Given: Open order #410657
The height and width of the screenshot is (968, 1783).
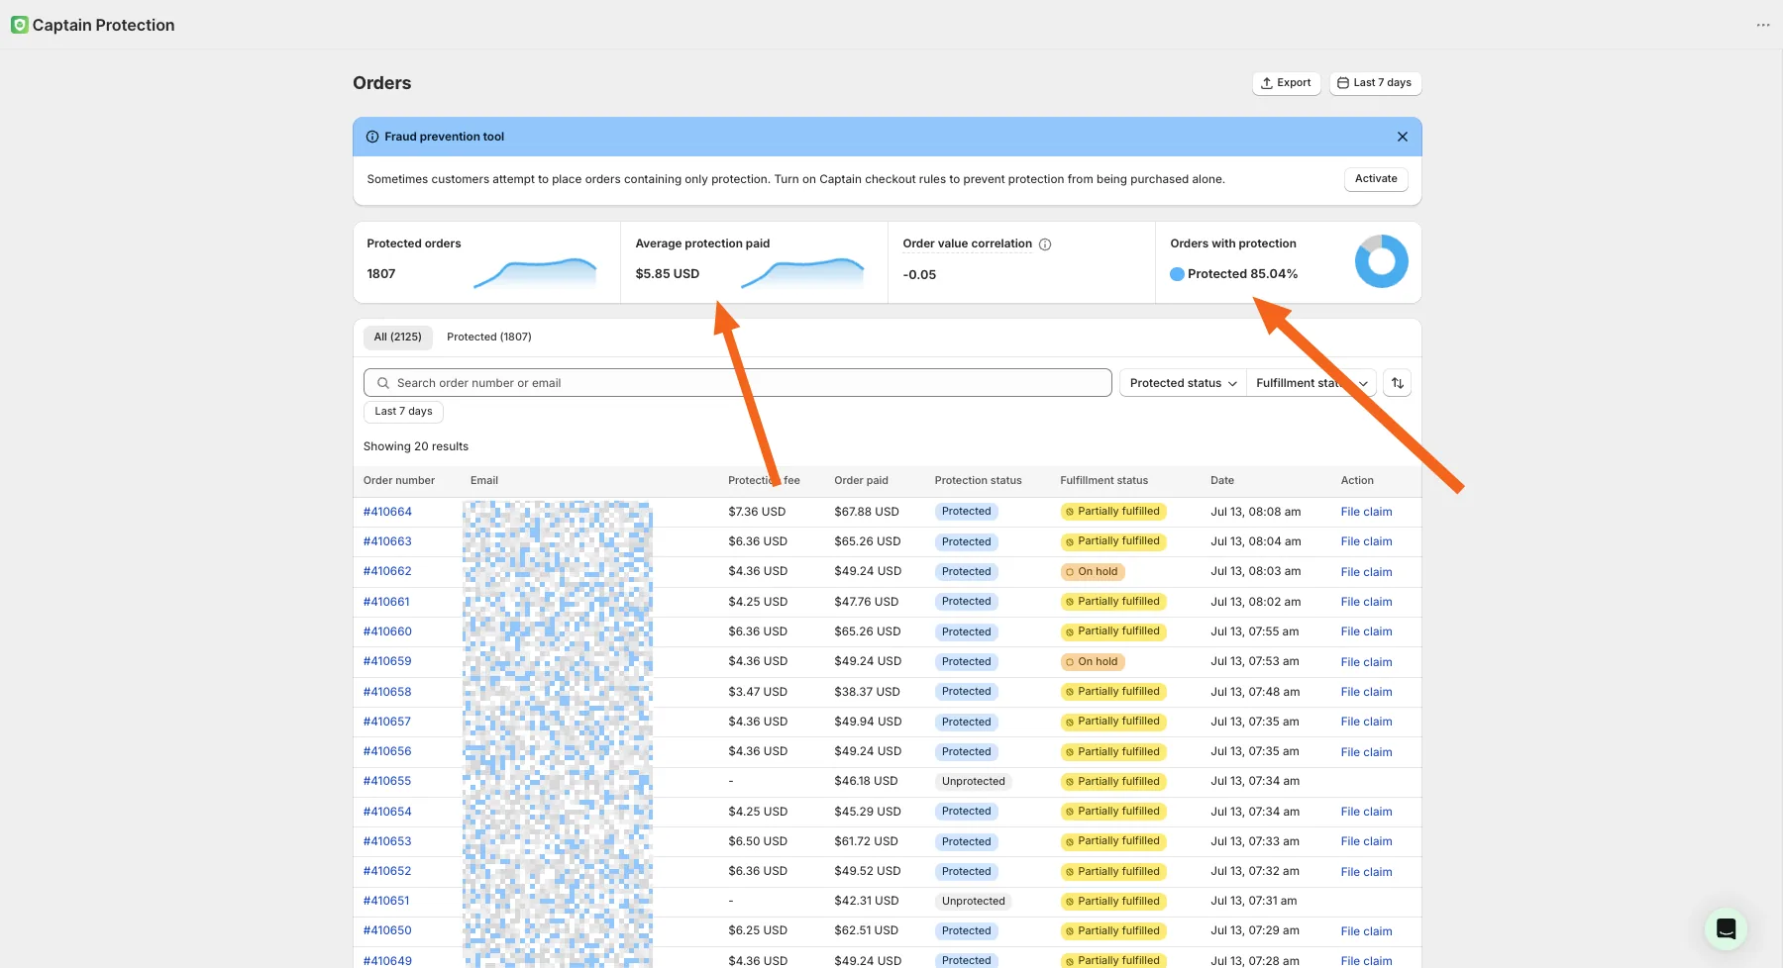Looking at the screenshot, I should coord(387,722).
